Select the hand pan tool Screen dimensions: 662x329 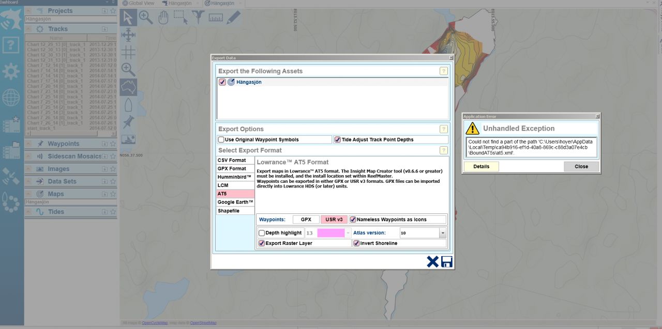tap(163, 18)
